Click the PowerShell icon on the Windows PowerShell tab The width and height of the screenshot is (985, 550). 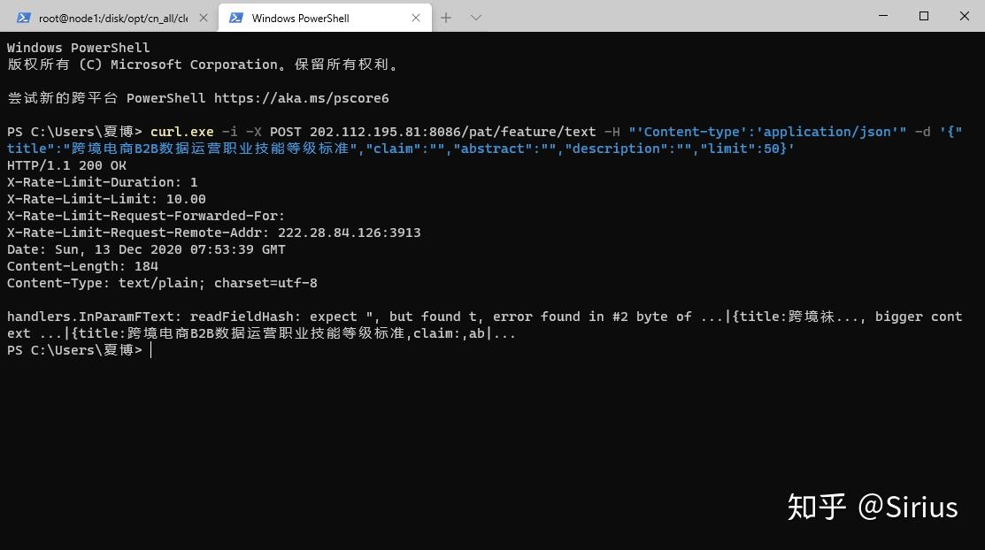236,18
